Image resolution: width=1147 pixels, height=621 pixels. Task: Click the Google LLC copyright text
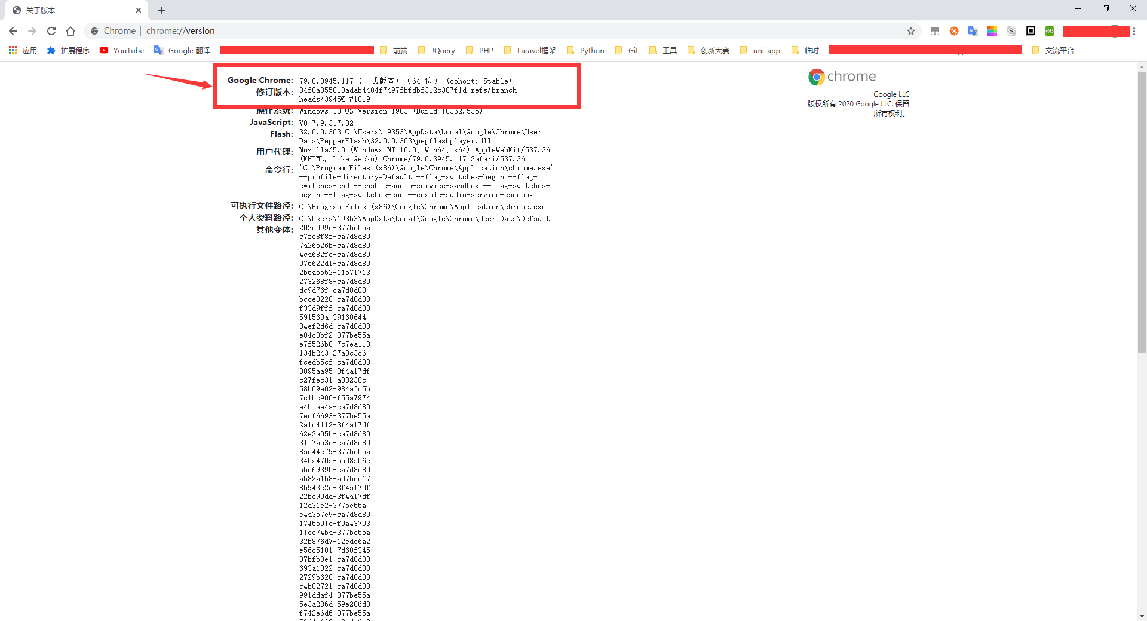(x=858, y=104)
